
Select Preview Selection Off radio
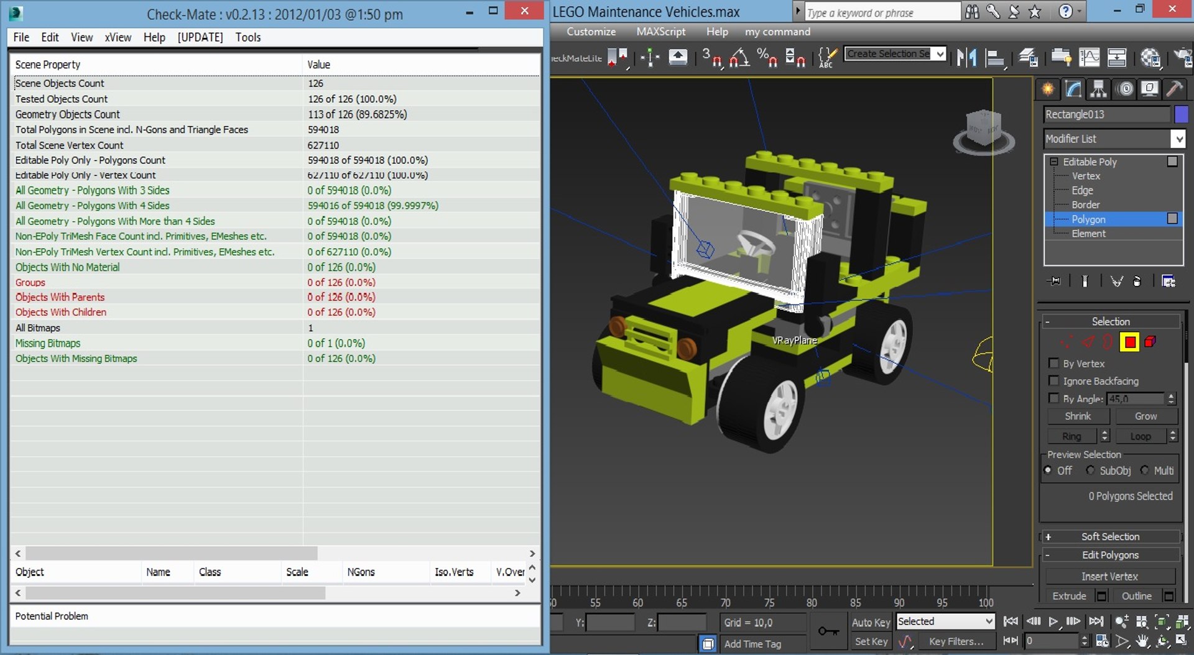(1048, 470)
